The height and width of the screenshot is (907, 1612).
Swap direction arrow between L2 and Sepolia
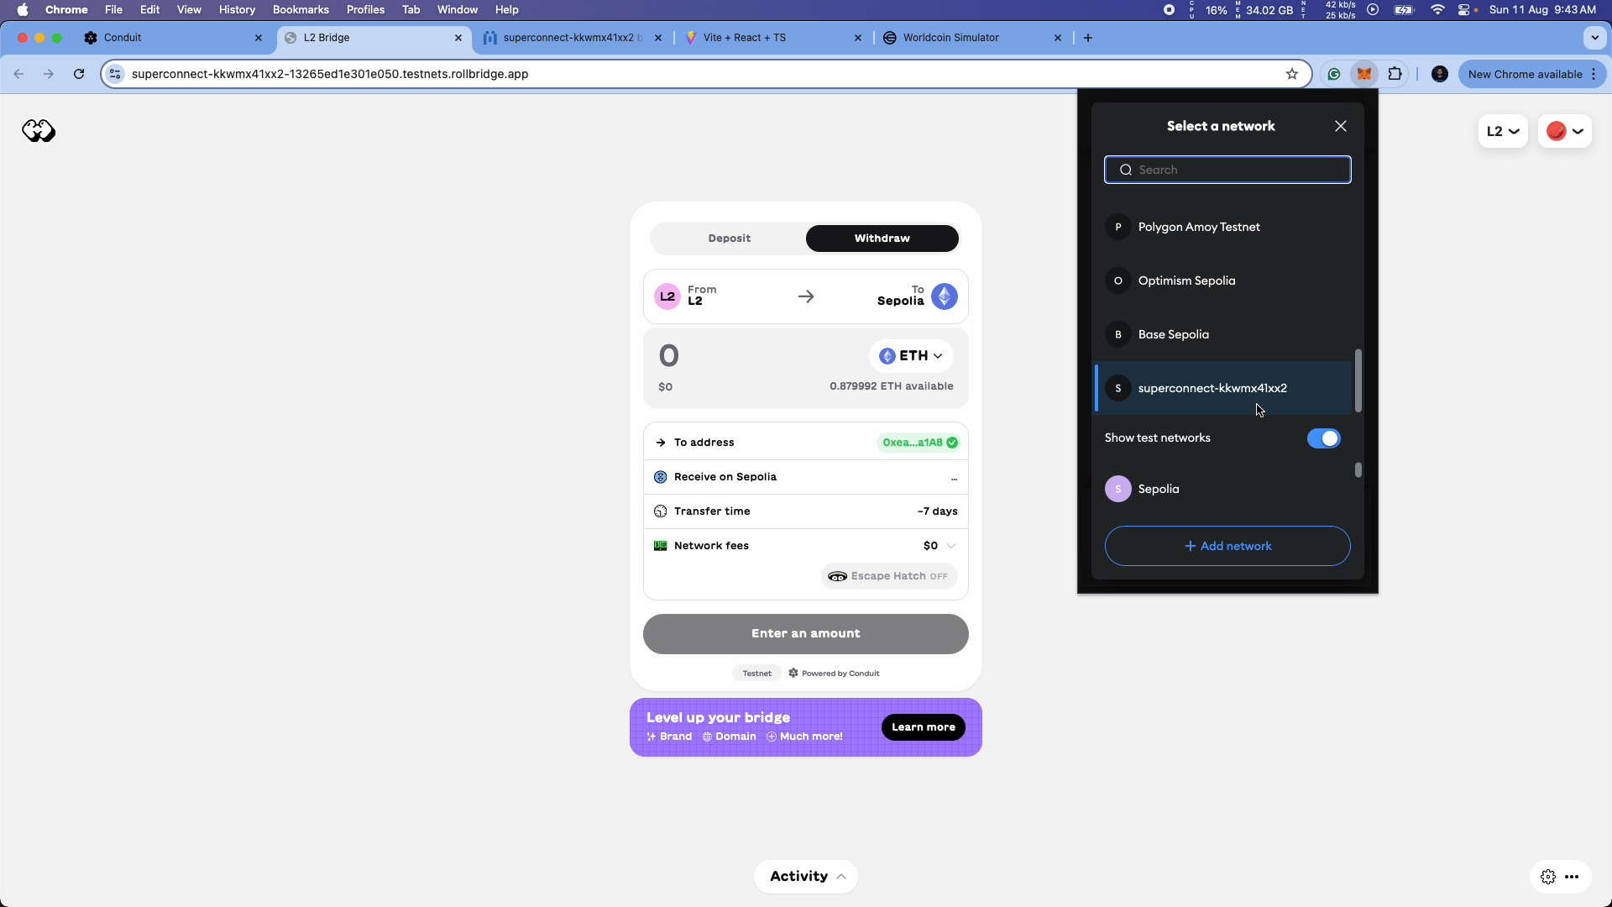806,296
